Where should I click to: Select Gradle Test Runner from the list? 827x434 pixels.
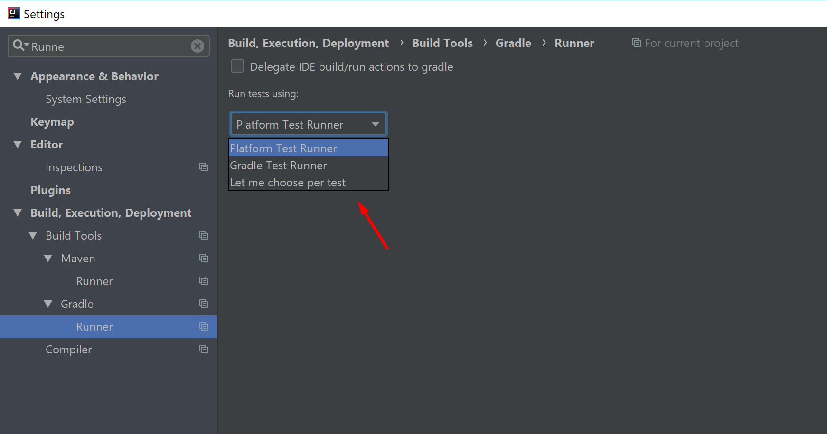[x=278, y=165]
